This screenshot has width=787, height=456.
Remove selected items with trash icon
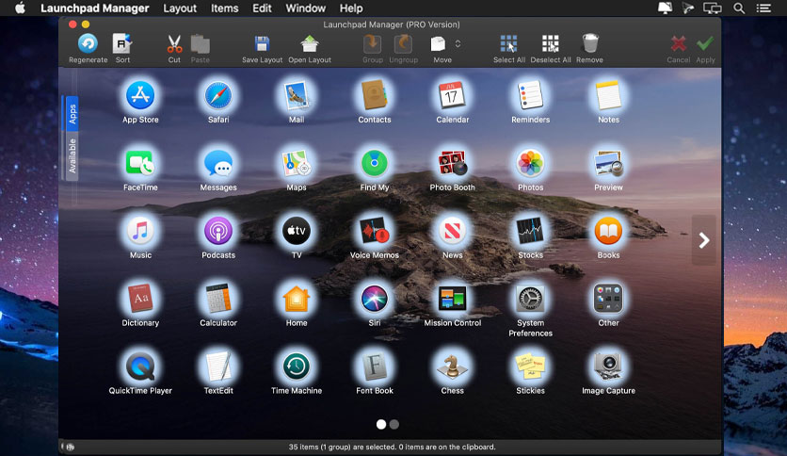pos(589,43)
